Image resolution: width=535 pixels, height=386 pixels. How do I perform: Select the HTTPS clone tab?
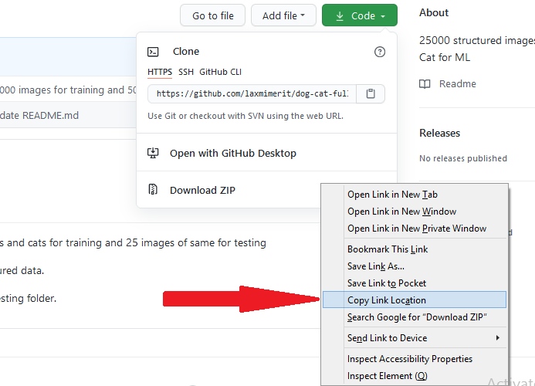(x=160, y=72)
